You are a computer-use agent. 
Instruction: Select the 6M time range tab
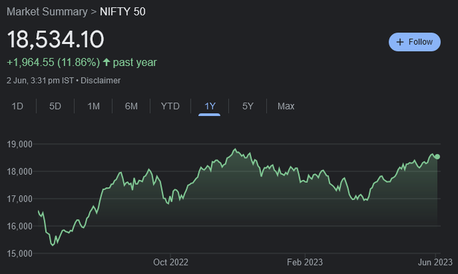131,106
